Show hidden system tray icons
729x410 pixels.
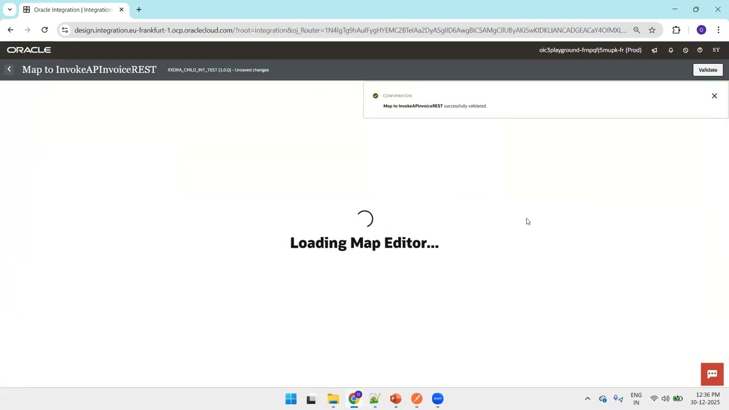tap(588, 399)
